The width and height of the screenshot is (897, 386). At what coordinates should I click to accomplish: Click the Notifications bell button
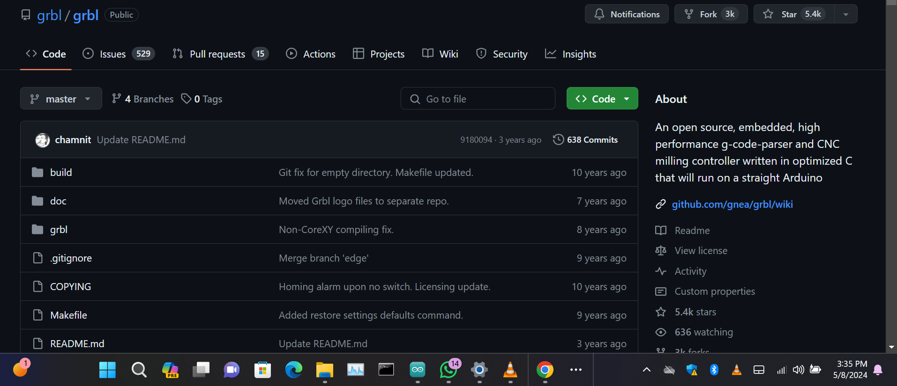click(x=627, y=14)
